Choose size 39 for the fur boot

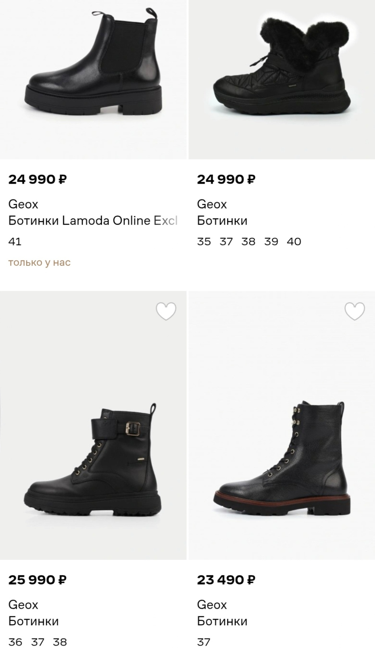tap(271, 241)
